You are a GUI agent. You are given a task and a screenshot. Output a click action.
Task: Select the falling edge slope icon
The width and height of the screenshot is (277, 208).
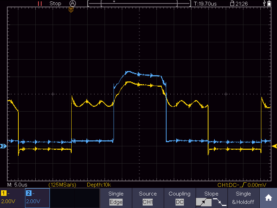click(x=219, y=202)
